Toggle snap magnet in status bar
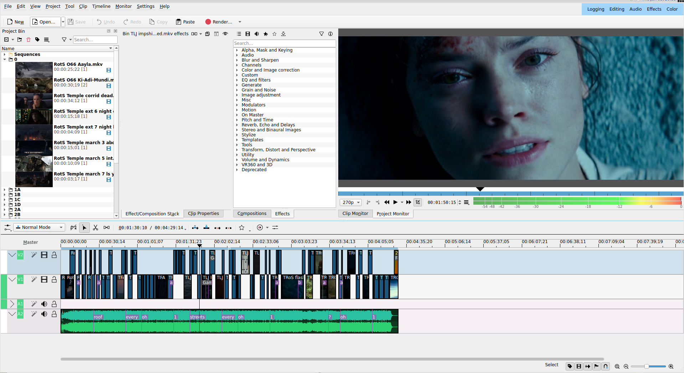The image size is (684, 373). click(x=606, y=366)
